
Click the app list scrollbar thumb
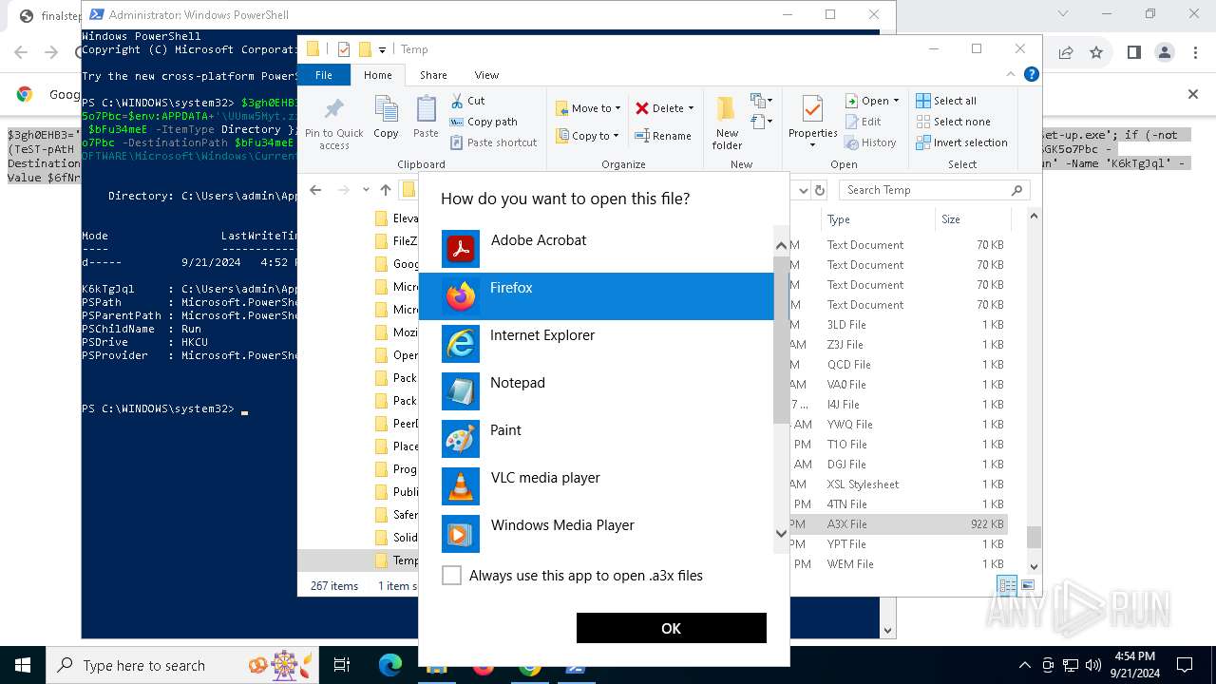[782, 339]
